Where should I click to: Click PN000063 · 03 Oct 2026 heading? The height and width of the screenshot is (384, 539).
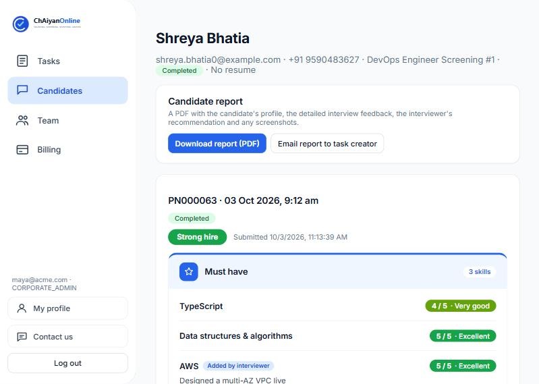[x=243, y=200]
